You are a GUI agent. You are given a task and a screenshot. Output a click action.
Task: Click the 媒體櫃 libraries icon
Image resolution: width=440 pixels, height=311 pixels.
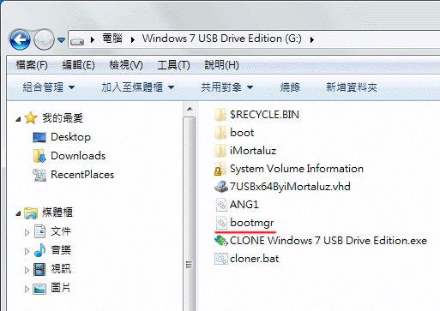point(31,212)
